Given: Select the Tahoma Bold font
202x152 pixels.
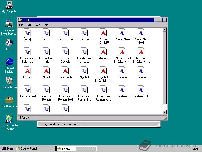Looking at the screenshot, I should (x=28, y=90).
